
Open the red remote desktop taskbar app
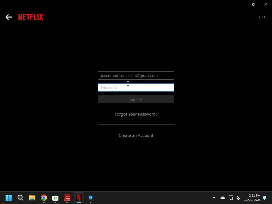pos(67,198)
